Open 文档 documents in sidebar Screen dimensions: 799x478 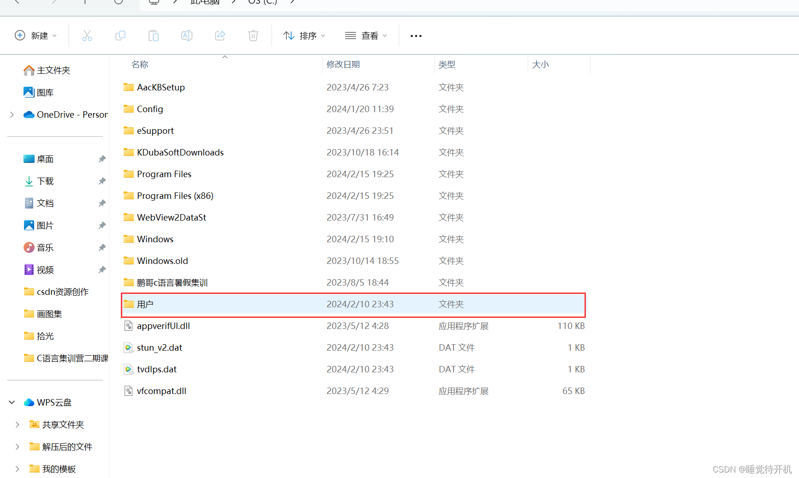click(39, 203)
